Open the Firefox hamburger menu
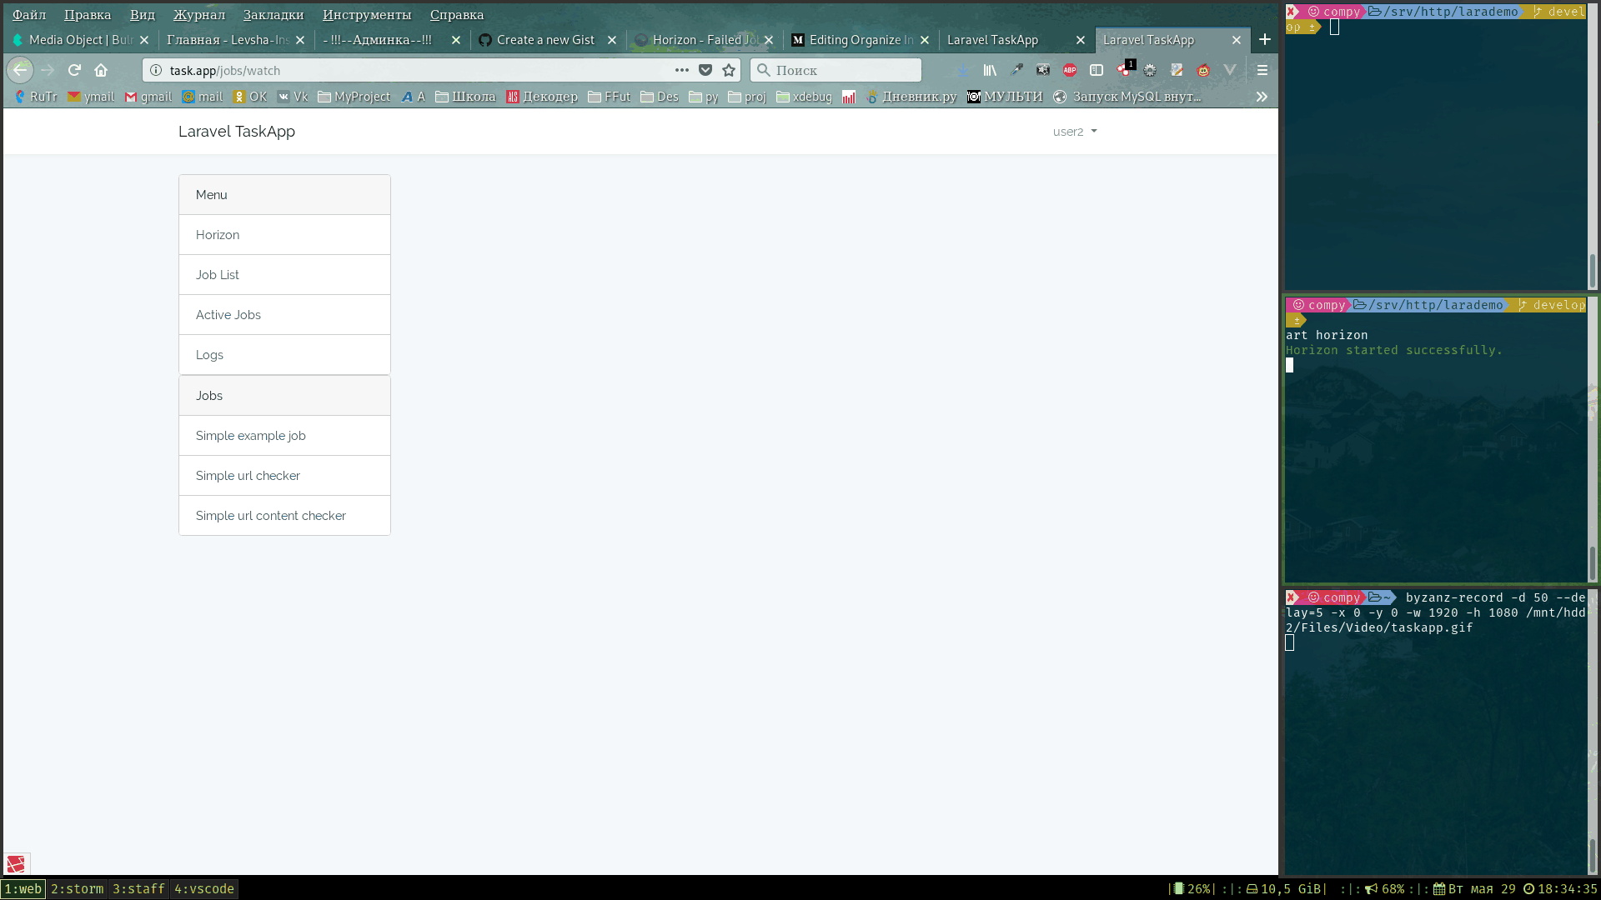The image size is (1601, 900). click(1262, 71)
